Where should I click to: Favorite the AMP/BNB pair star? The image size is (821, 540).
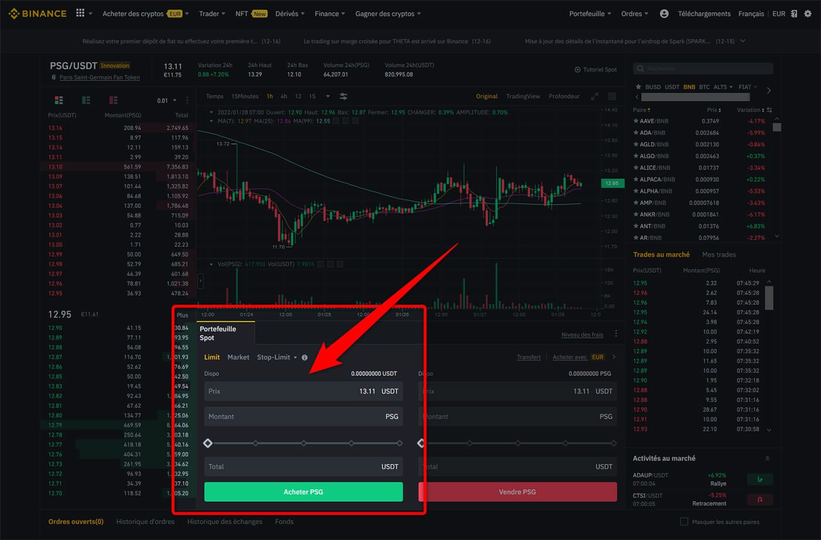click(x=636, y=202)
